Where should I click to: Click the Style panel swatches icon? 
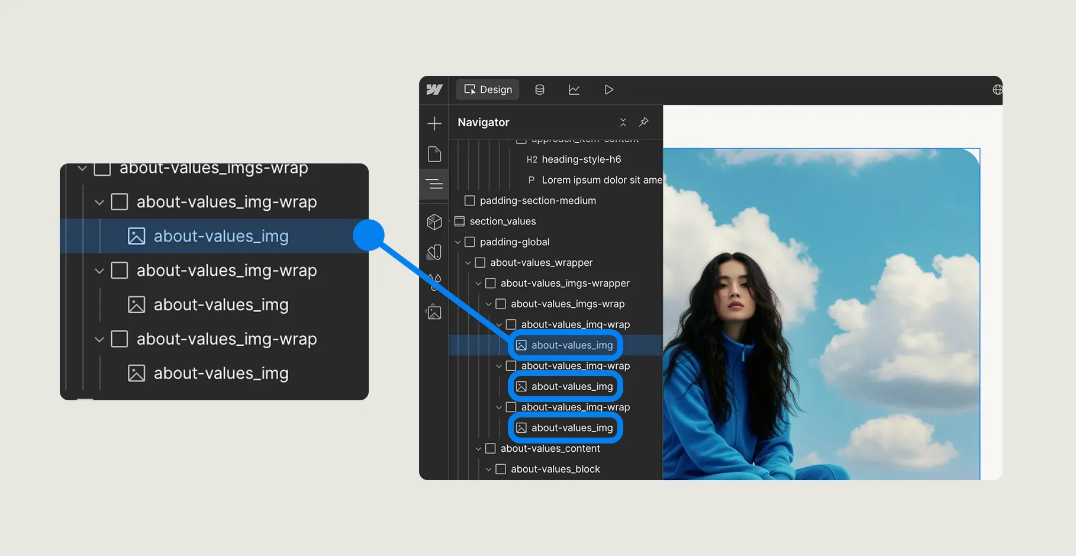pos(434,252)
